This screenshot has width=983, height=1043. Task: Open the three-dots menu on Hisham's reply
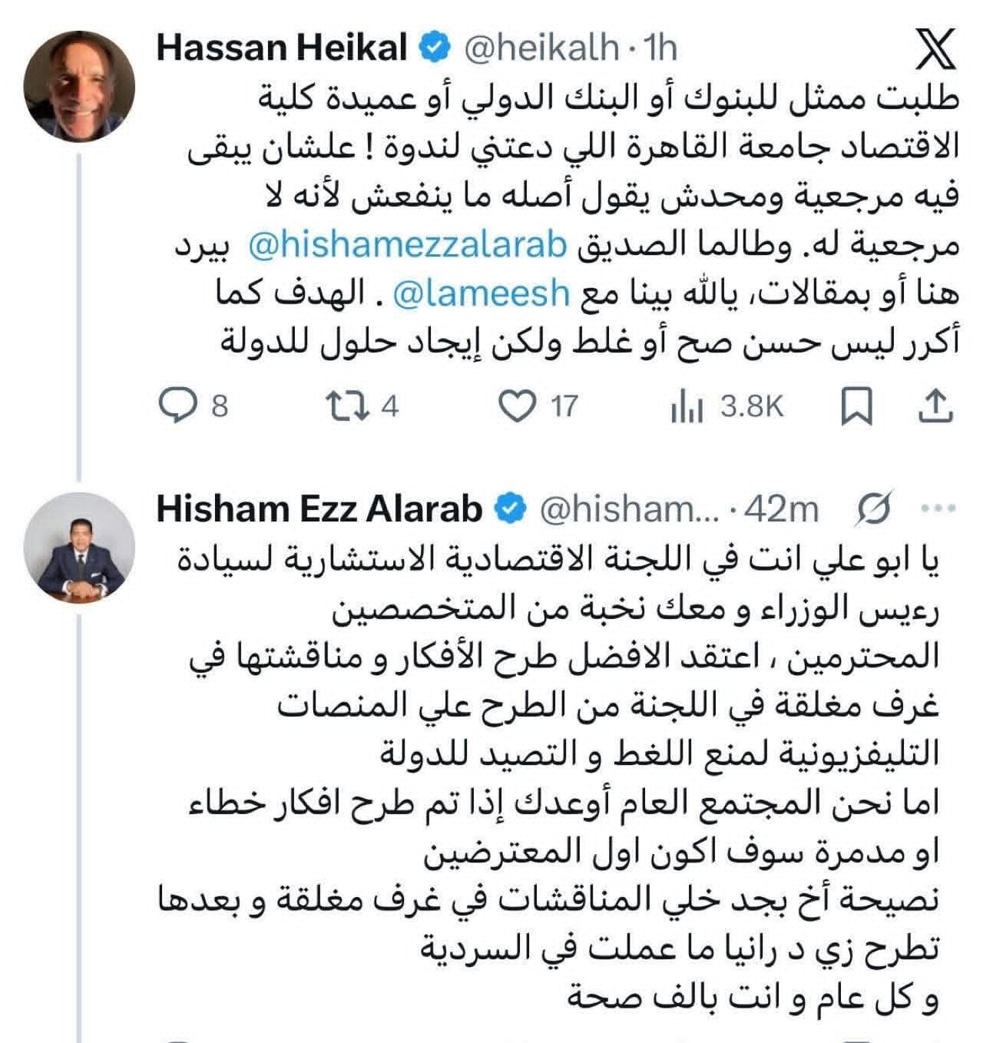[x=940, y=508]
